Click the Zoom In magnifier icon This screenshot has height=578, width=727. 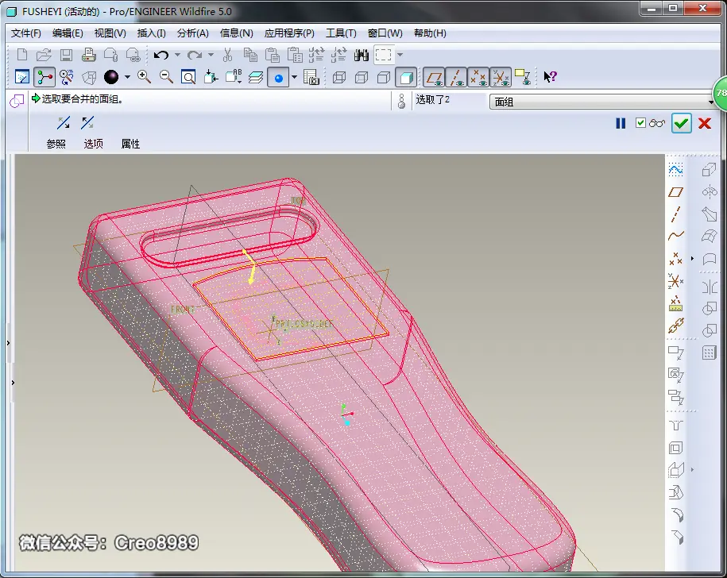(144, 77)
